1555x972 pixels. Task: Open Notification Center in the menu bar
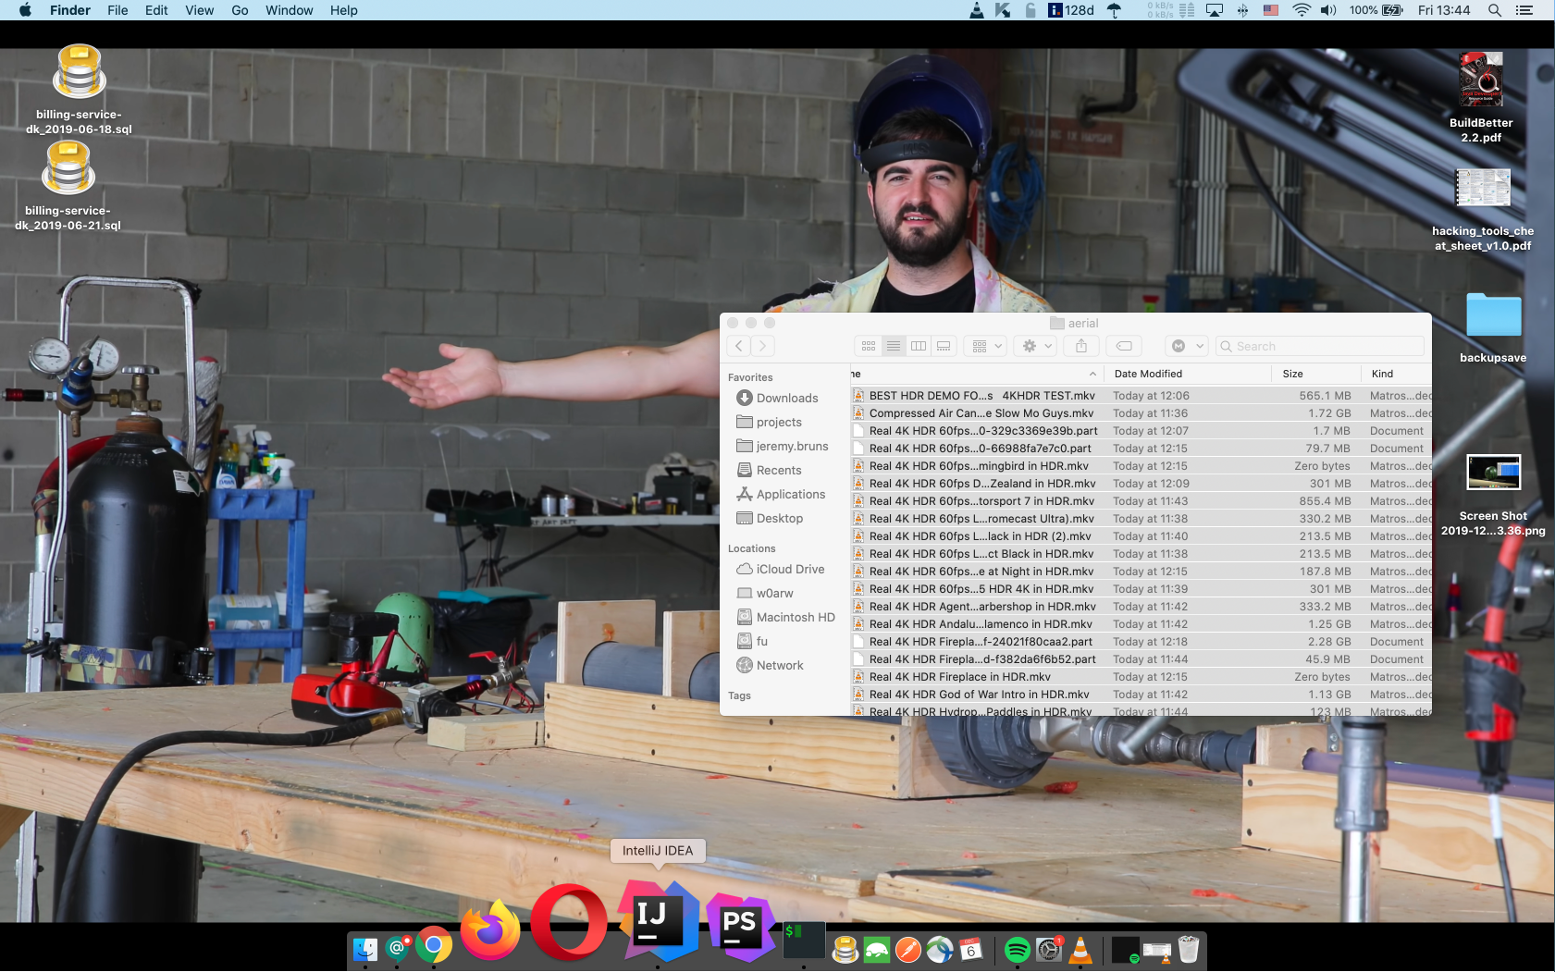pyautogui.click(x=1524, y=10)
